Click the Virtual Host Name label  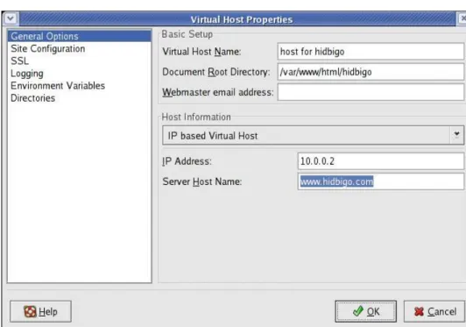pos(201,52)
